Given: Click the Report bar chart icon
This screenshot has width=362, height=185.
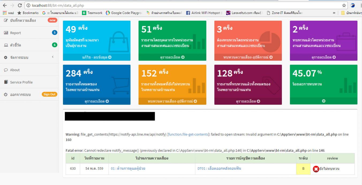Looking at the screenshot, I should pyautogui.click(x=6, y=33).
